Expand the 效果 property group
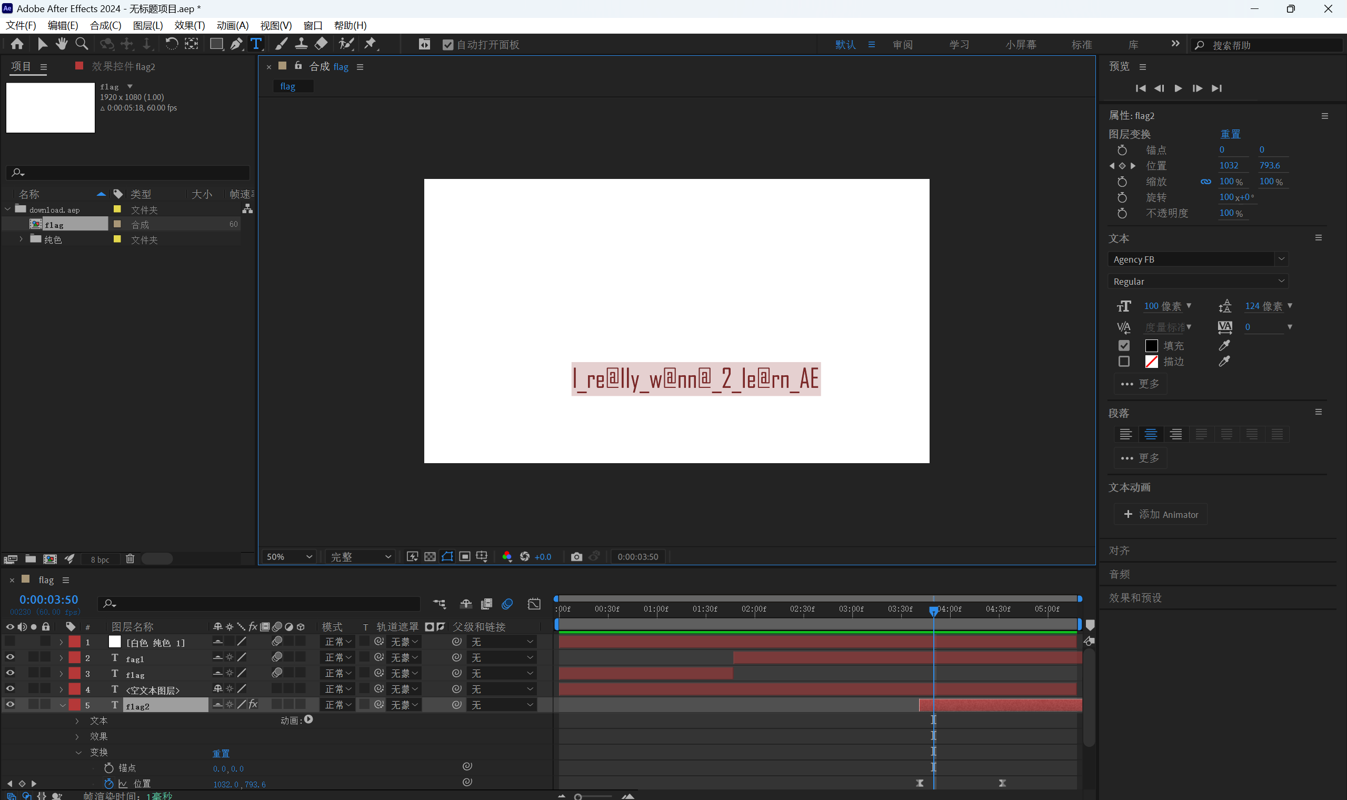Image resolution: width=1347 pixels, height=800 pixels. click(x=77, y=736)
